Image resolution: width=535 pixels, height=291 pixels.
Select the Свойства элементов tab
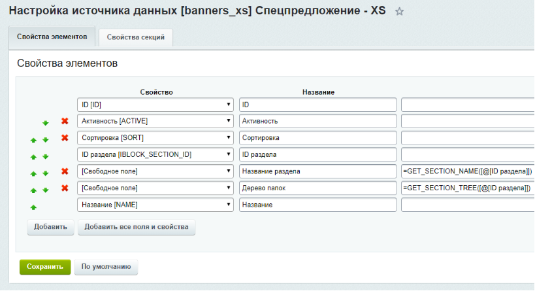(52, 37)
